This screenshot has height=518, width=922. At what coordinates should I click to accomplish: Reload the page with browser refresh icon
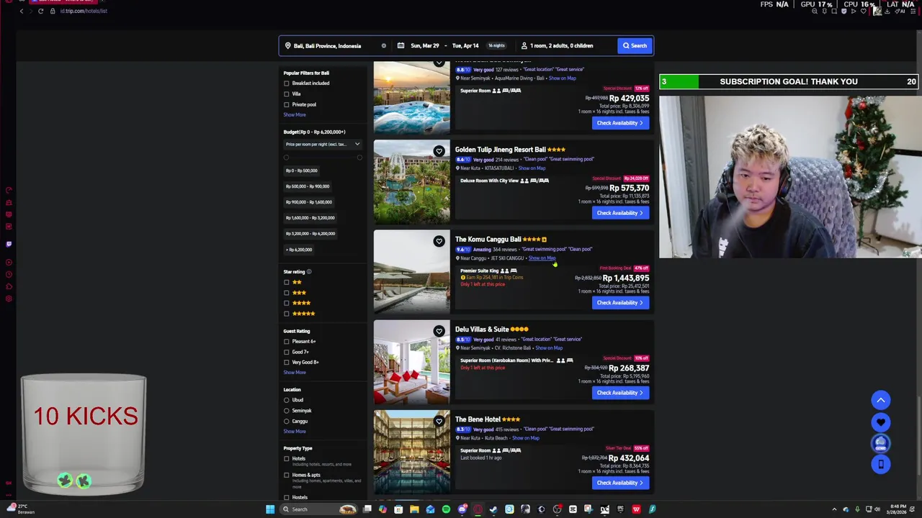pyautogui.click(x=40, y=11)
